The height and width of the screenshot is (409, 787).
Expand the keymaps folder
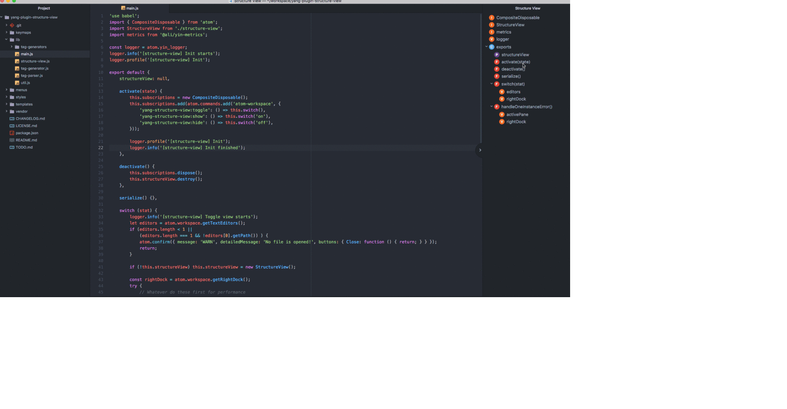tap(6, 32)
